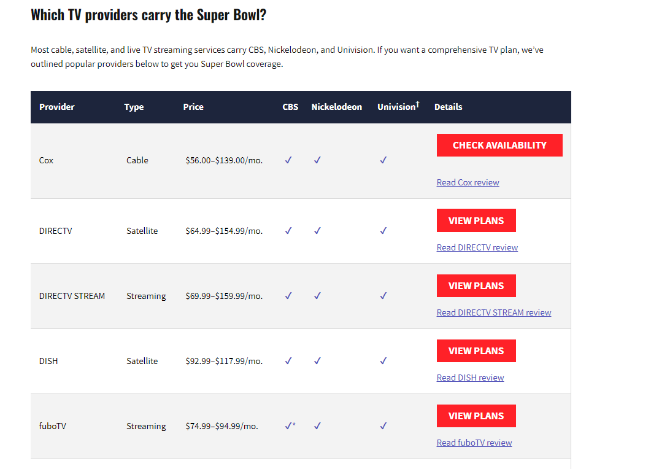Click the CBS checkmark in DISH row
The image size is (651, 469).
pos(288,361)
